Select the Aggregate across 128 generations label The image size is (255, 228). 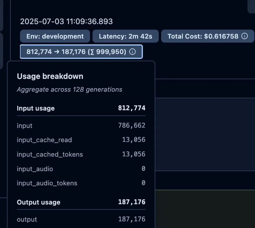pyautogui.click(x=69, y=89)
